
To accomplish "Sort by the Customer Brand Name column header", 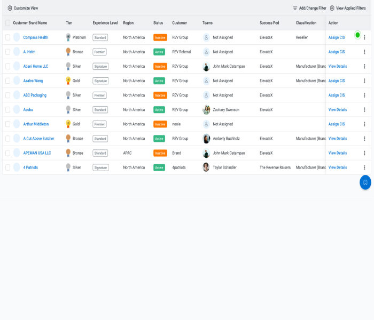I will click(30, 23).
